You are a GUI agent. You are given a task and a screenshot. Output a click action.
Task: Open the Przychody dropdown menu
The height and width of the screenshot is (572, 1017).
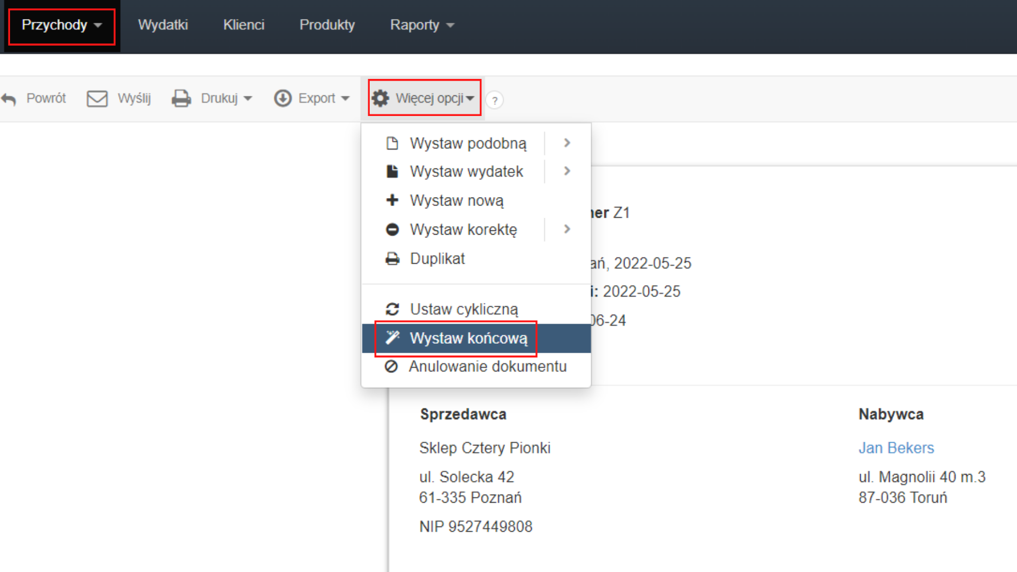pyautogui.click(x=61, y=25)
